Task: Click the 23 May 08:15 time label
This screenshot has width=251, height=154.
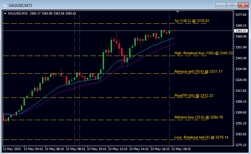Action: tap(76, 149)
